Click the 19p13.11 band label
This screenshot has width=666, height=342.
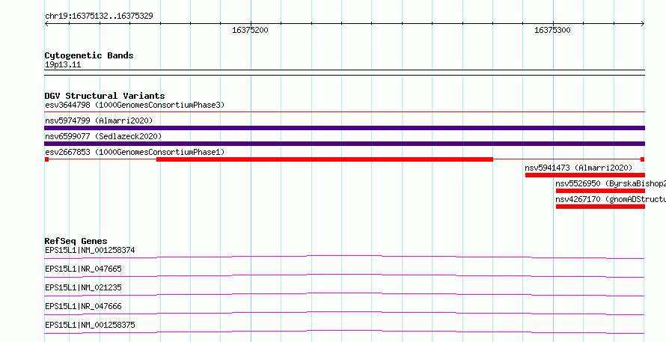pos(63,65)
